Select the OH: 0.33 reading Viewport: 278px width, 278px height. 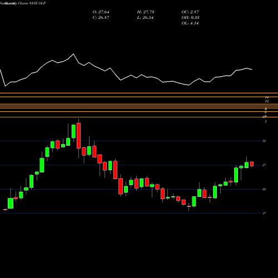[190, 18]
